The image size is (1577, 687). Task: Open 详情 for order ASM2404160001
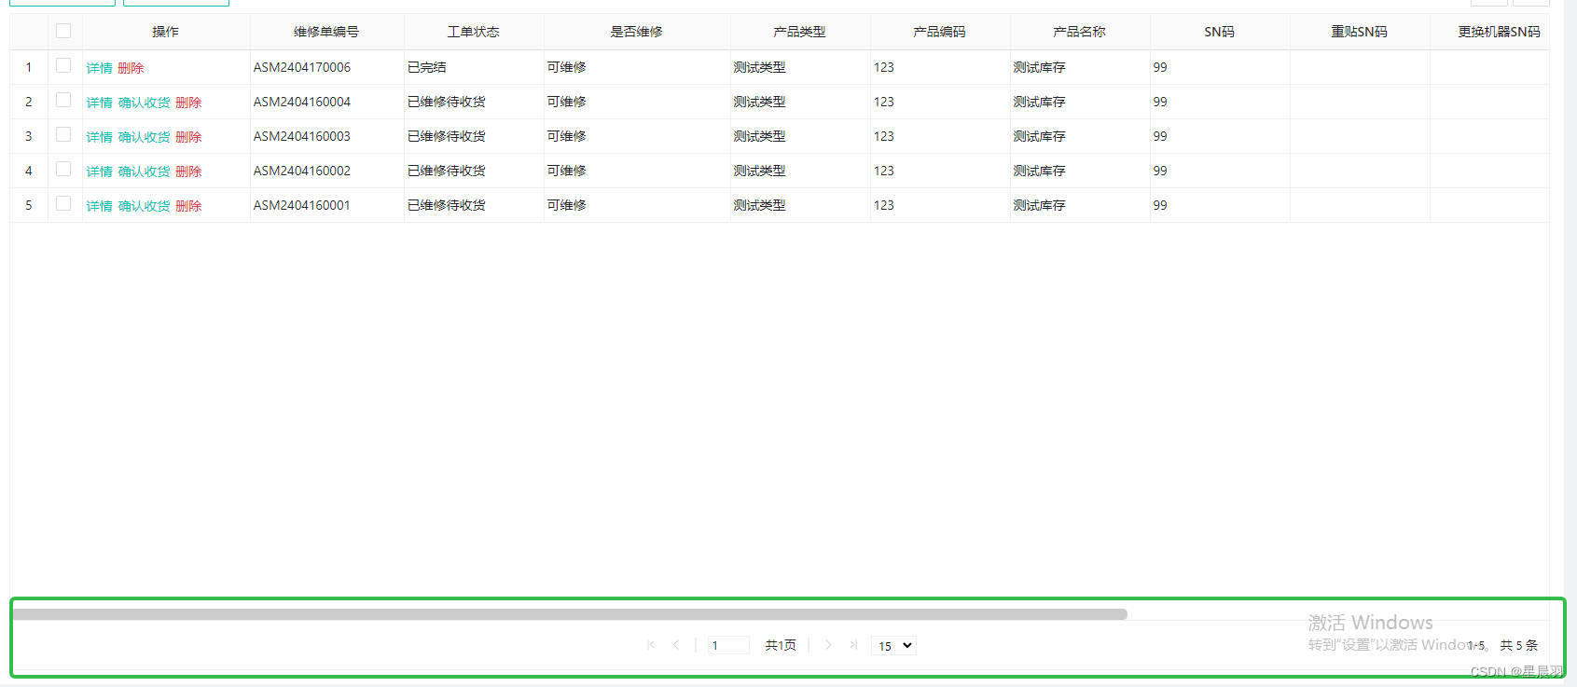point(99,206)
